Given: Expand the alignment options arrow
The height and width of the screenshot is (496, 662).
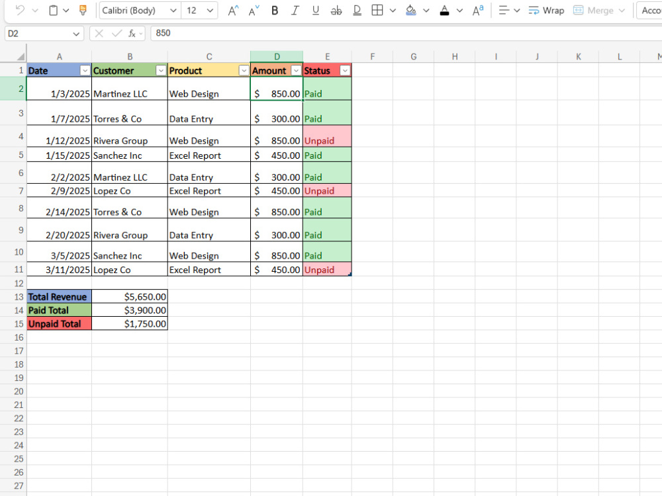Looking at the screenshot, I should click(516, 11).
